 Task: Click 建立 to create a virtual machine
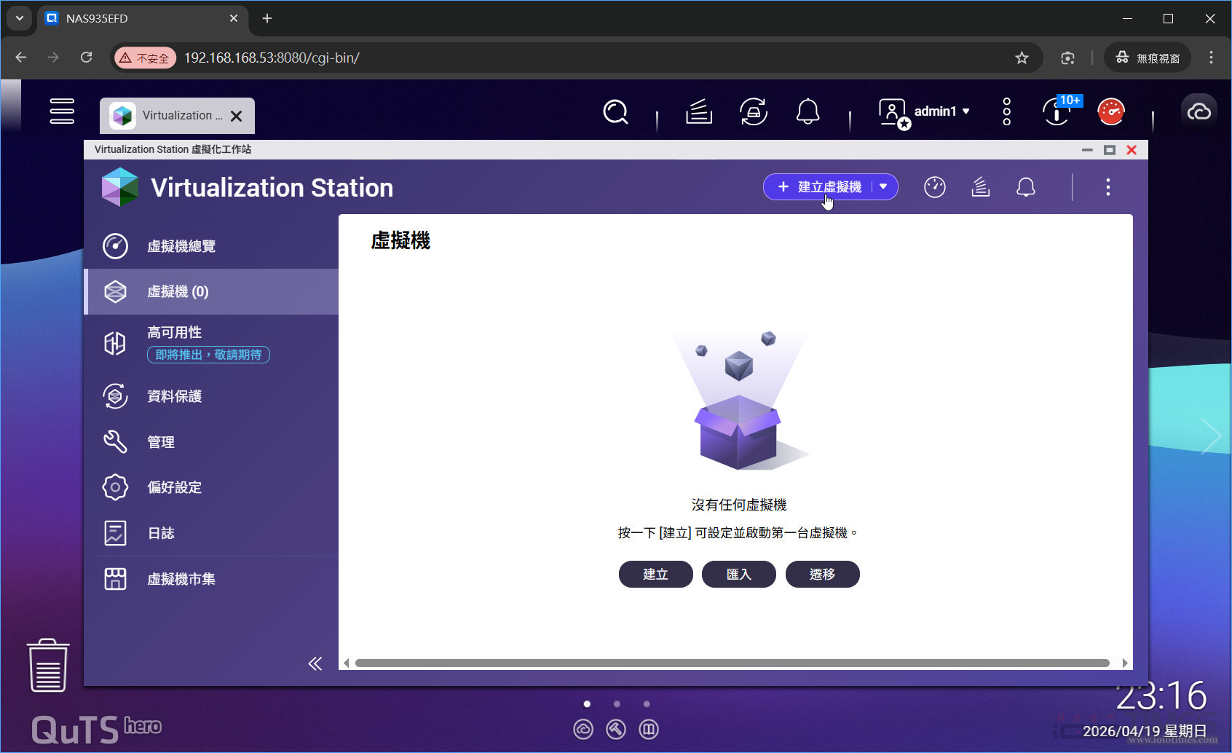(655, 574)
